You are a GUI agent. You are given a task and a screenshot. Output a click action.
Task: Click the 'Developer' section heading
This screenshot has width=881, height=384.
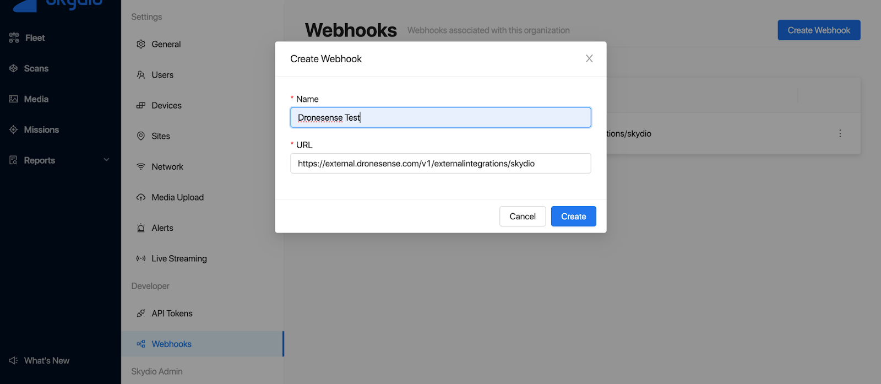(150, 286)
